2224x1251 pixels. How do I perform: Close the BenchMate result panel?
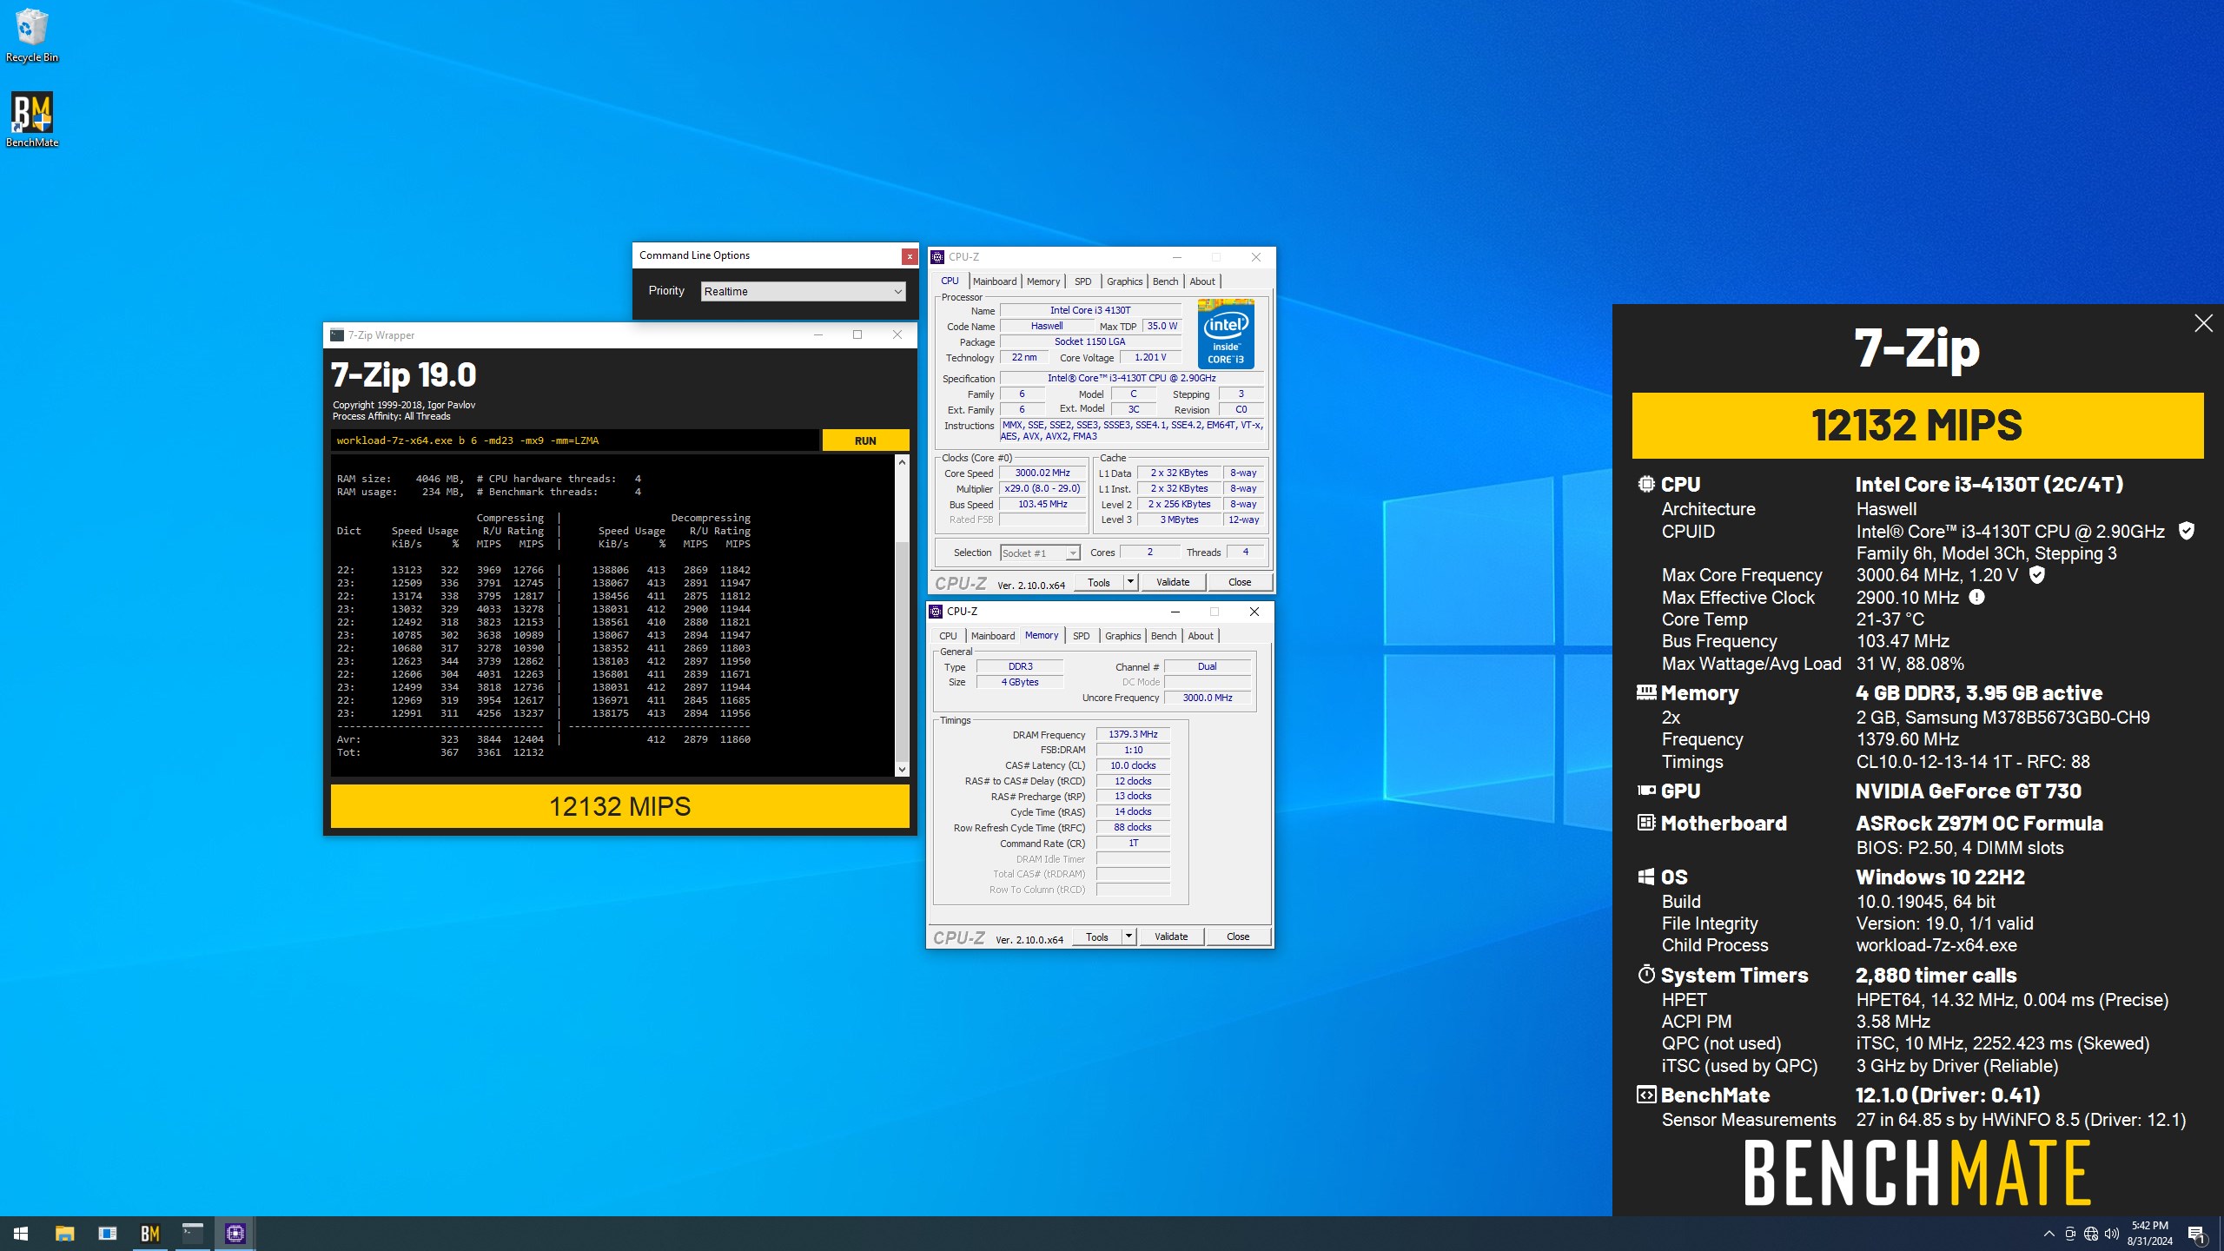pyautogui.click(x=2203, y=323)
